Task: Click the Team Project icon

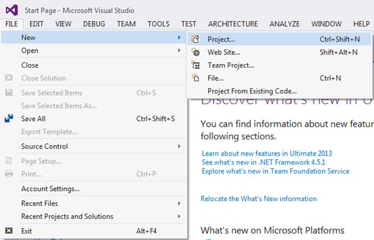Action: [x=195, y=65]
